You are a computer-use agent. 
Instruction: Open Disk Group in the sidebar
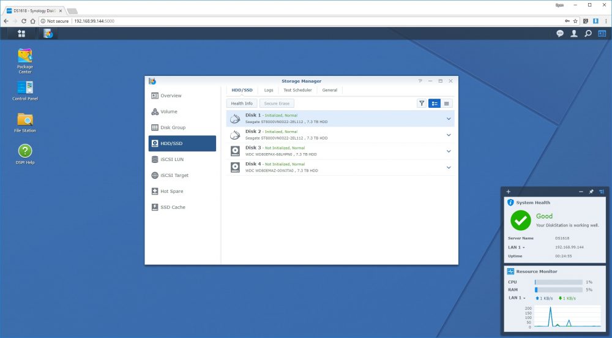(182, 127)
